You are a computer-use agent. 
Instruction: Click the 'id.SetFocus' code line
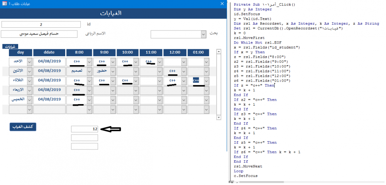247,14
